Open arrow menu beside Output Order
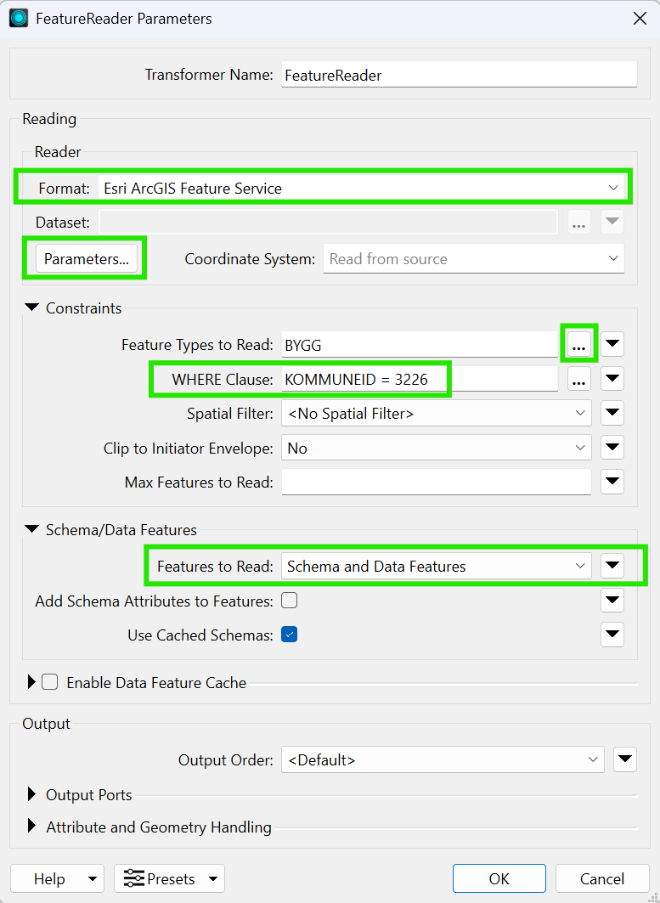The width and height of the screenshot is (660, 903). (625, 759)
